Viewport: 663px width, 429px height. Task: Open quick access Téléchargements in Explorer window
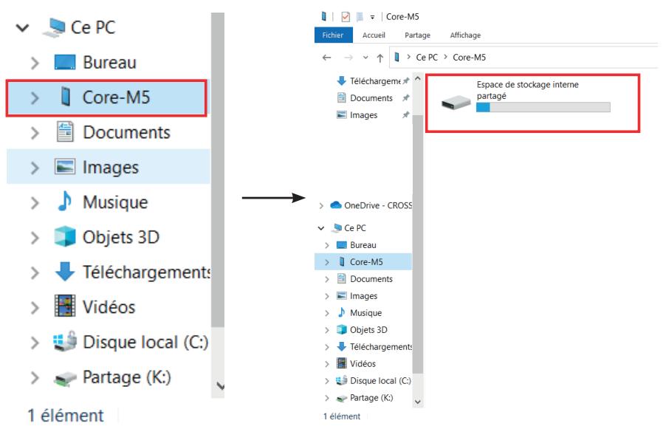click(x=374, y=80)
